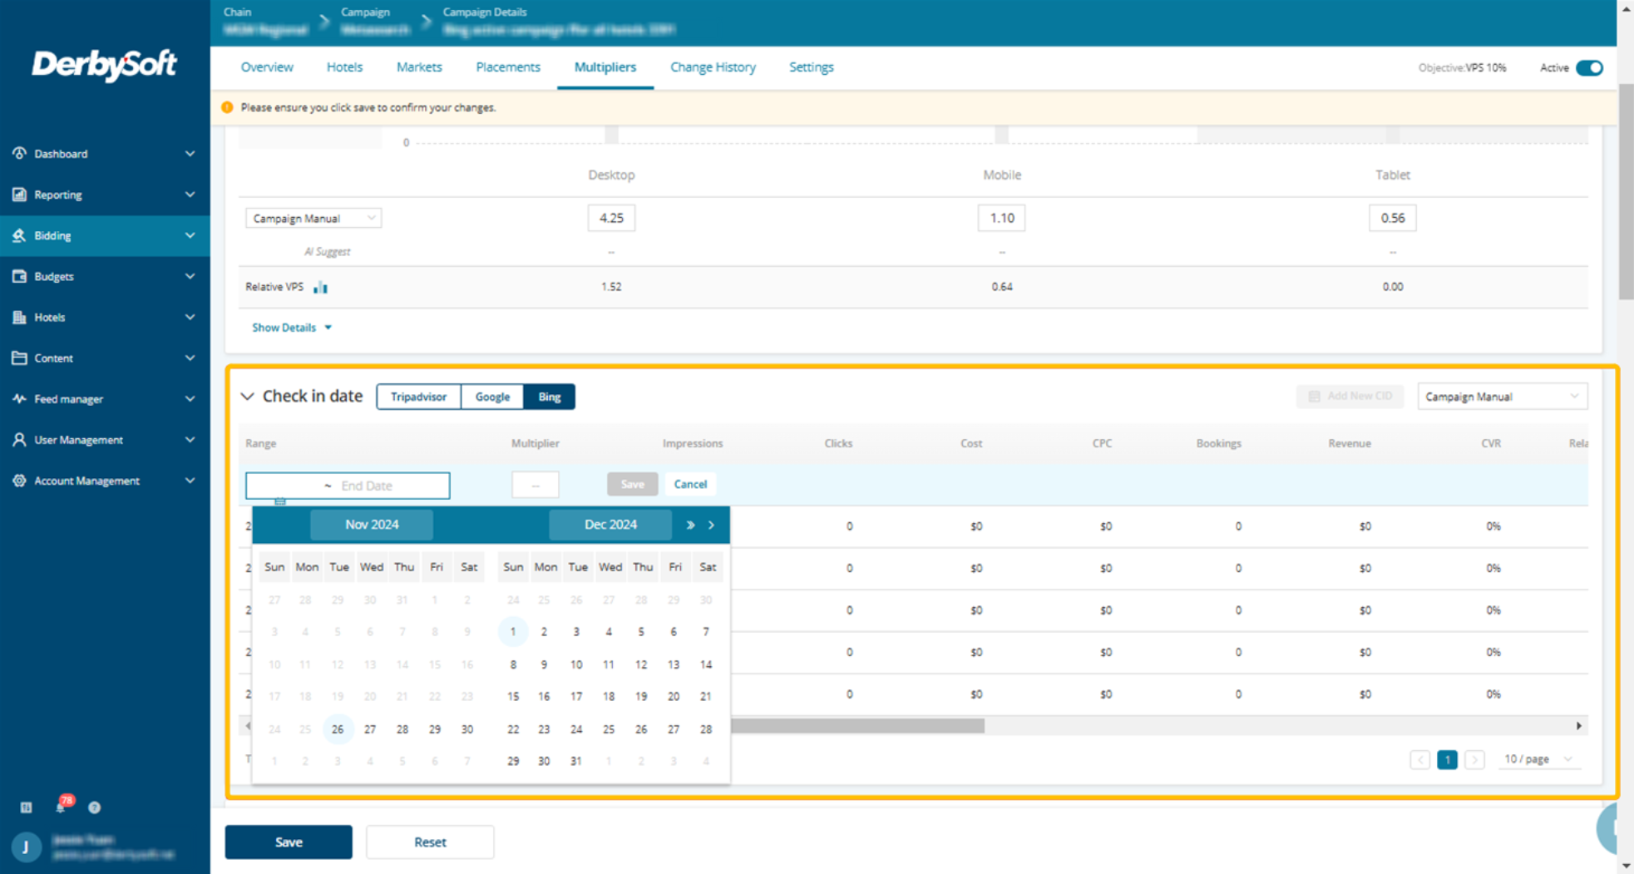
Task: Click the Bidding gavel icon in sidebar
Action: click(x=19, y=235)
